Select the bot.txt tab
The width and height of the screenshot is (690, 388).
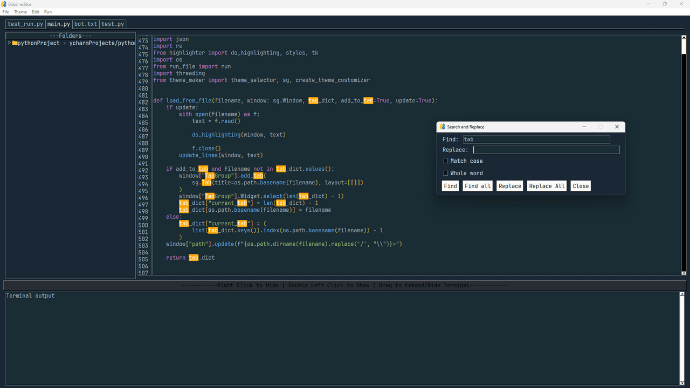(x=86, y=24)
